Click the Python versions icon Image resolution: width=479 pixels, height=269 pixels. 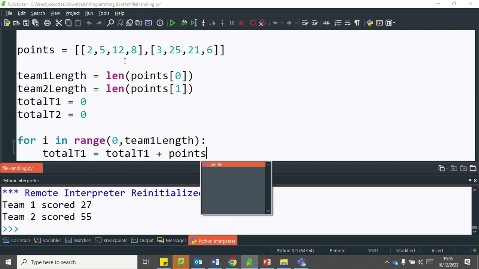click(x=370, y=23)
